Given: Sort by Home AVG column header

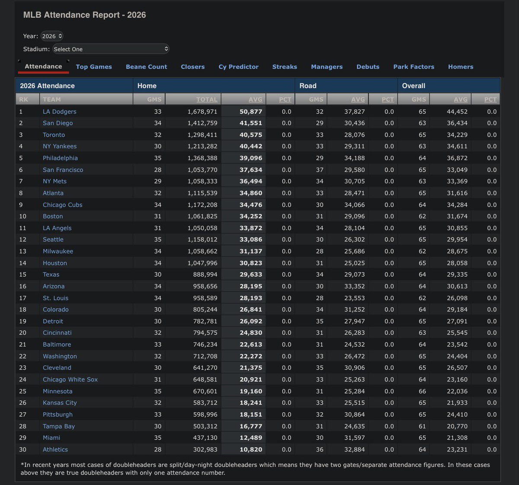Looking at the screenshot, I should point(256,99).
